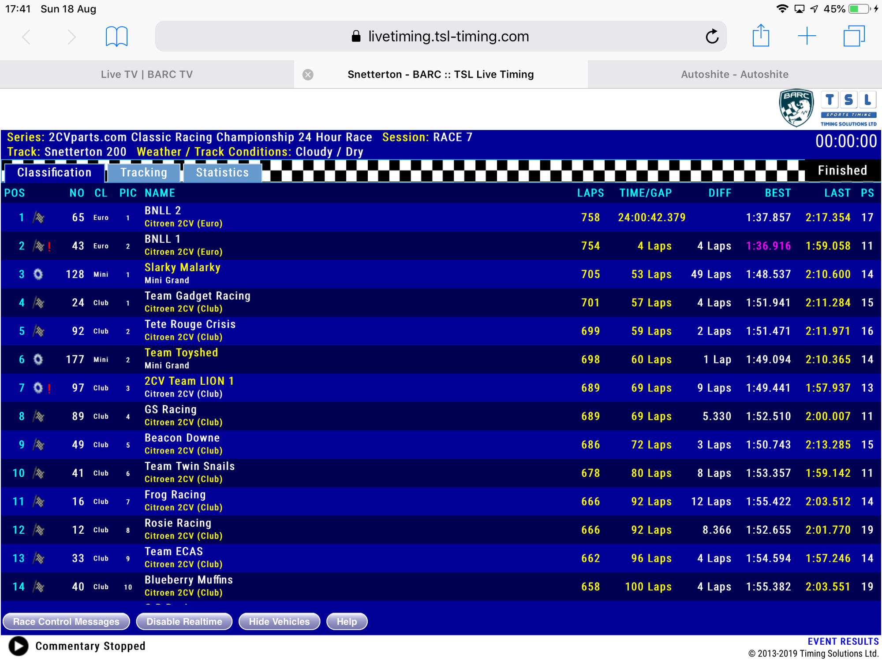Viewport: 882px width, 661px height.
Task: Click the flag icon for Team Gadget Racing
Action: [x=39, y=303]
